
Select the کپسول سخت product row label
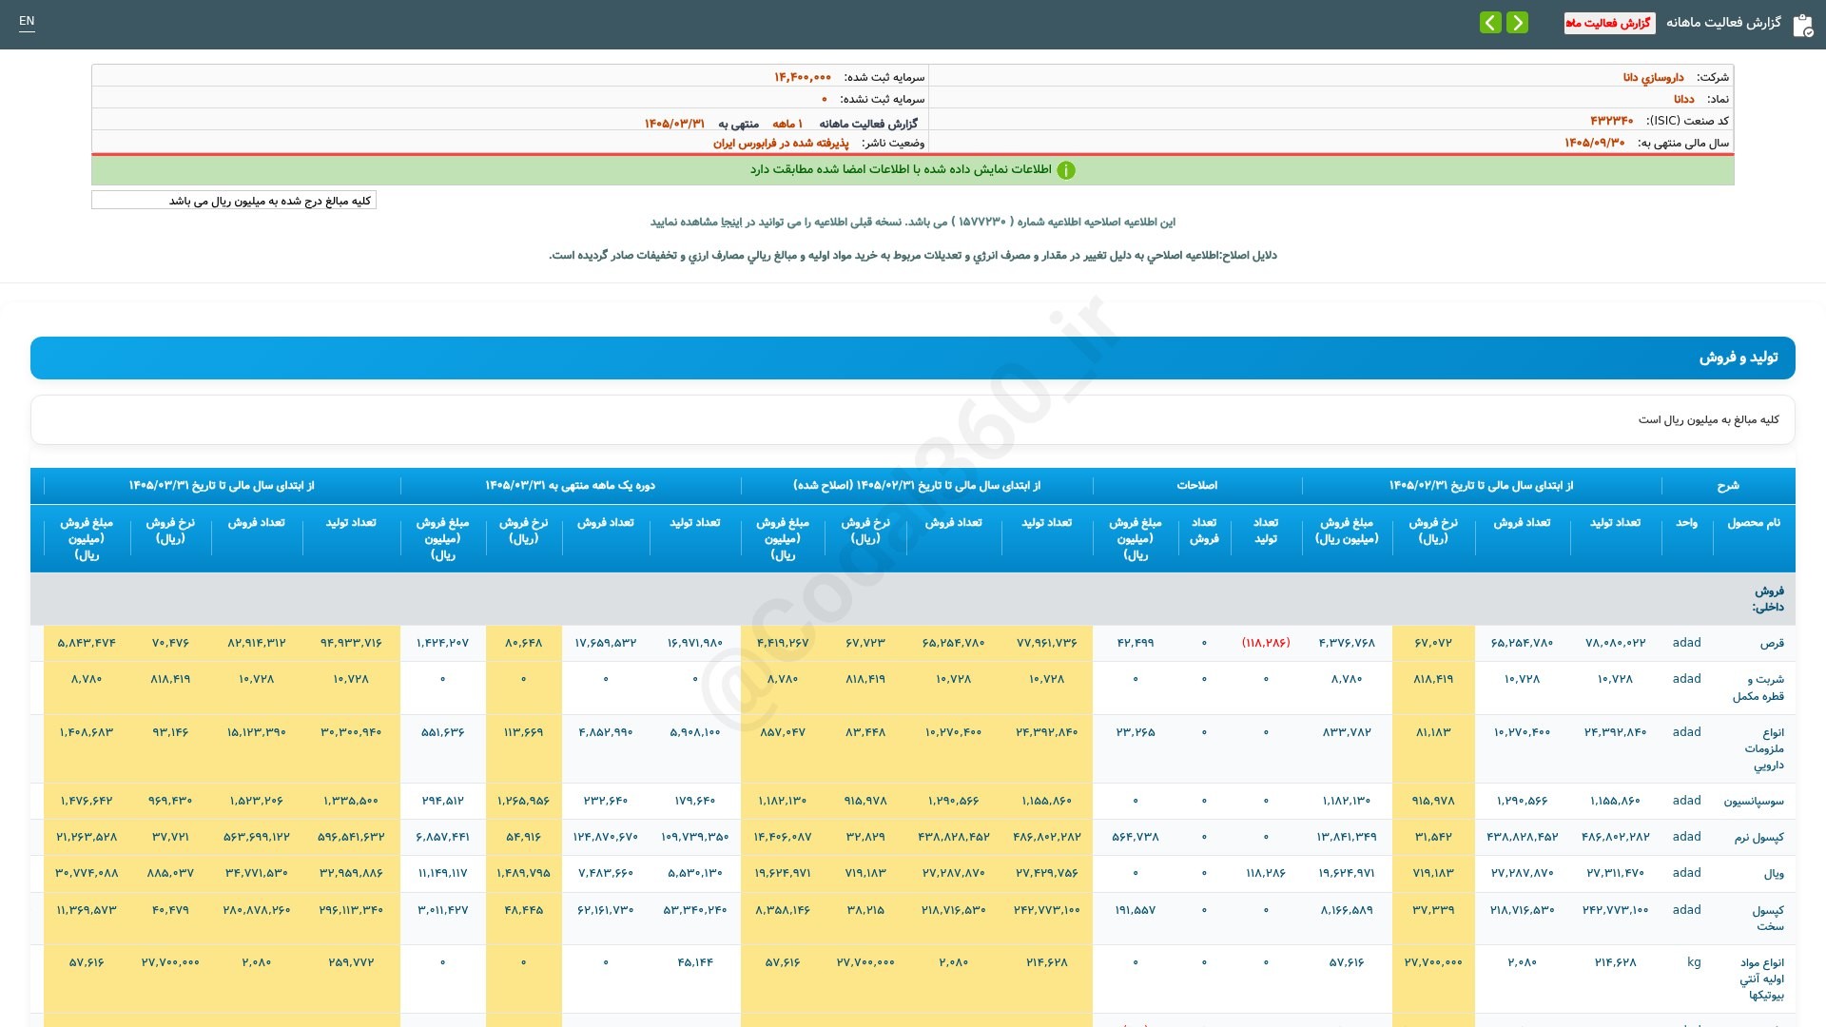[1768, 918]
